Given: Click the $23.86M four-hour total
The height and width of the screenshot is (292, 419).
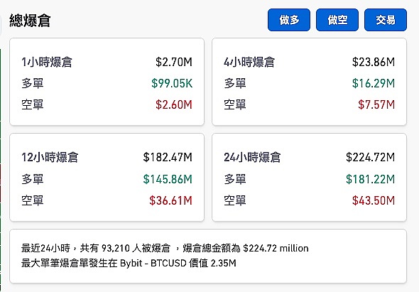Looking at the screenshot, I should [x=374, y=62].
